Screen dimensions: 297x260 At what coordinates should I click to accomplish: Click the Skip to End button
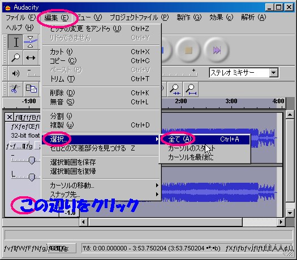[x=217, y=50]
